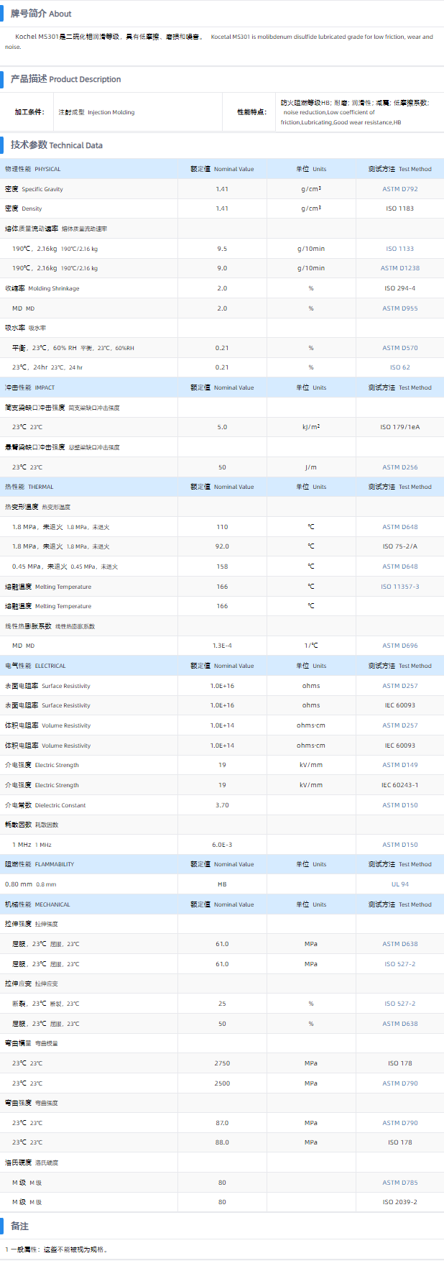This screenshot has width=444, height=1261.
Task: Click the 牌号简介 About section heading
Action: pyautogui.click(x=41, y=14)
